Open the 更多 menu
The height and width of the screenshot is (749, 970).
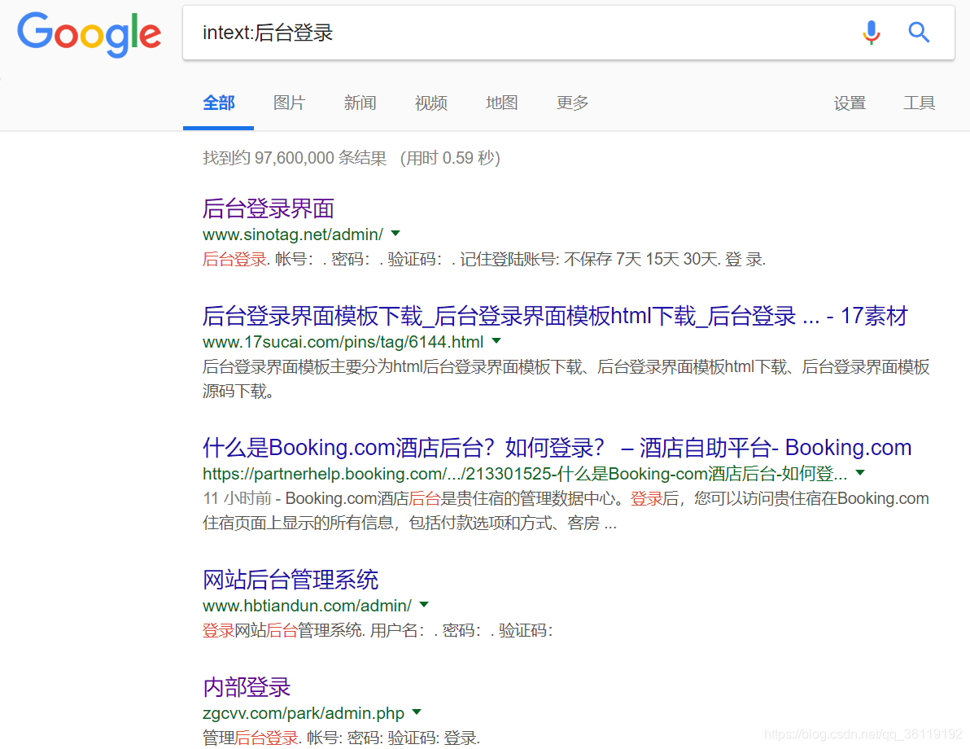pos(572,103)
